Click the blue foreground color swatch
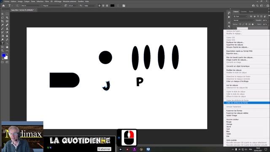The image size is (270, 152). click(x=3, y=55)
